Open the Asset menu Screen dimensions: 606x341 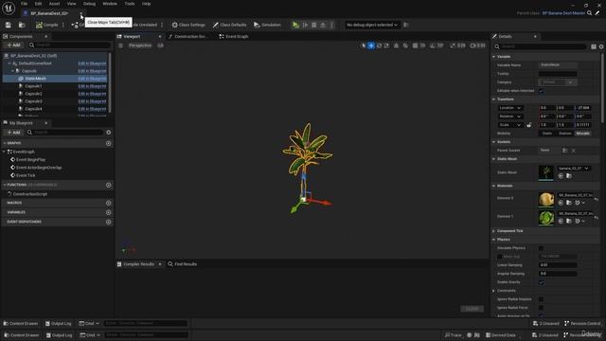point(54,4)
